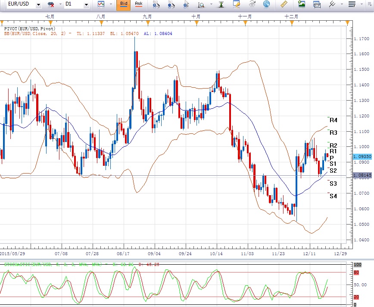
Task: Open the chart type dropdown arrow
Action: [x=111, y=5]
